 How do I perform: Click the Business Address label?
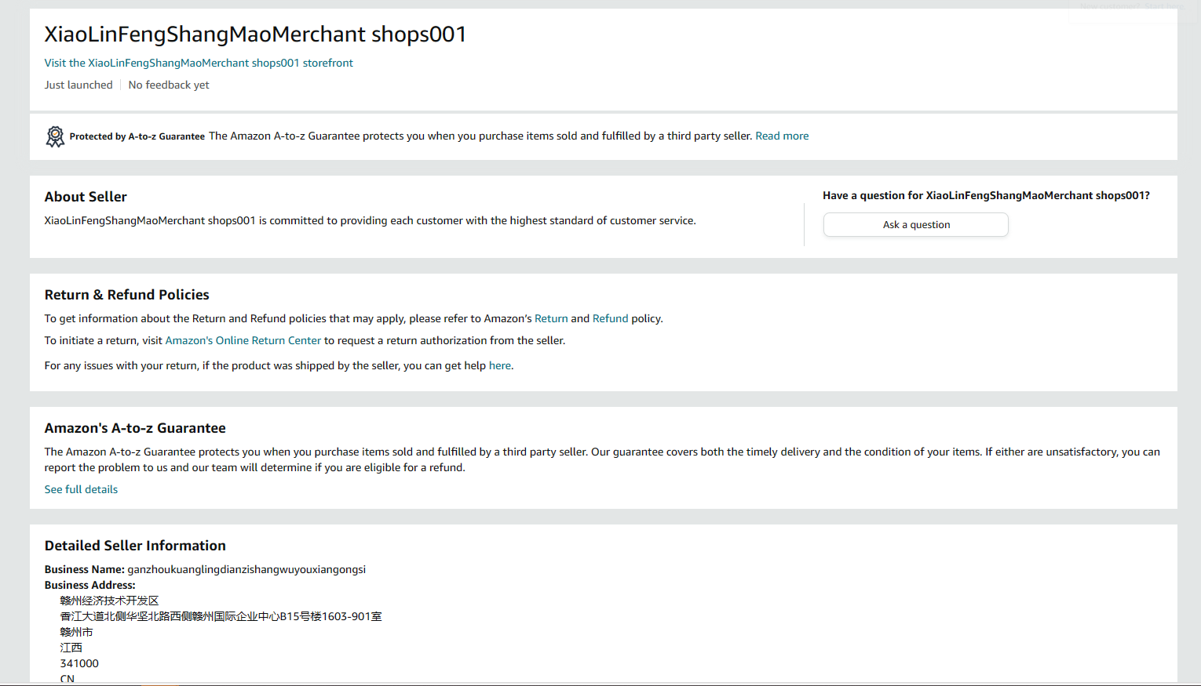[x=89, y=585]
